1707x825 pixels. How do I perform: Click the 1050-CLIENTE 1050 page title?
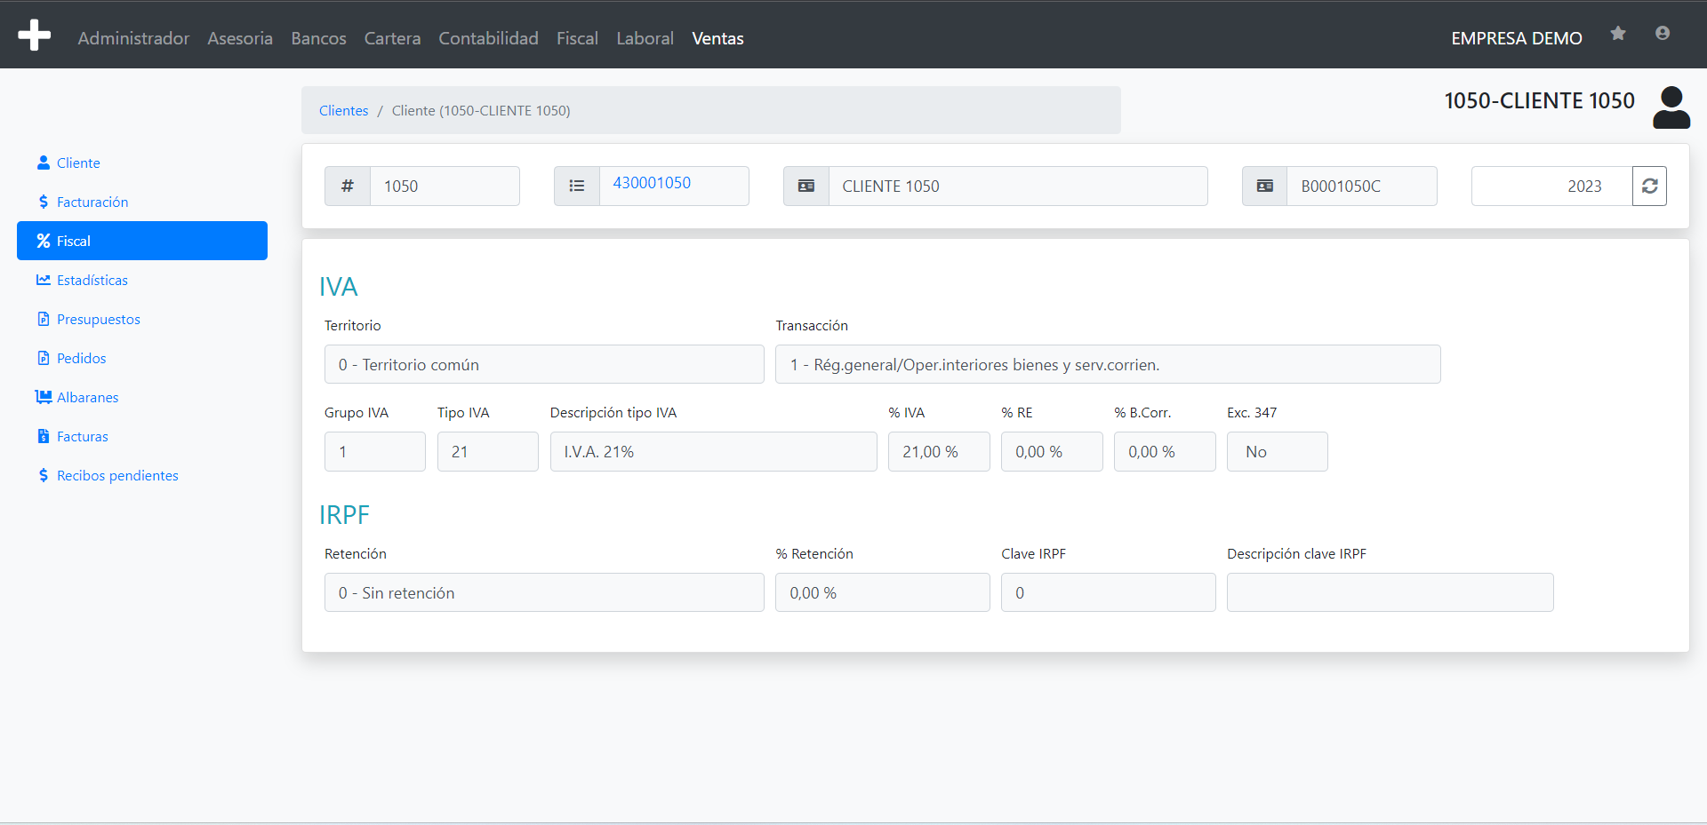coord(1539,100)
